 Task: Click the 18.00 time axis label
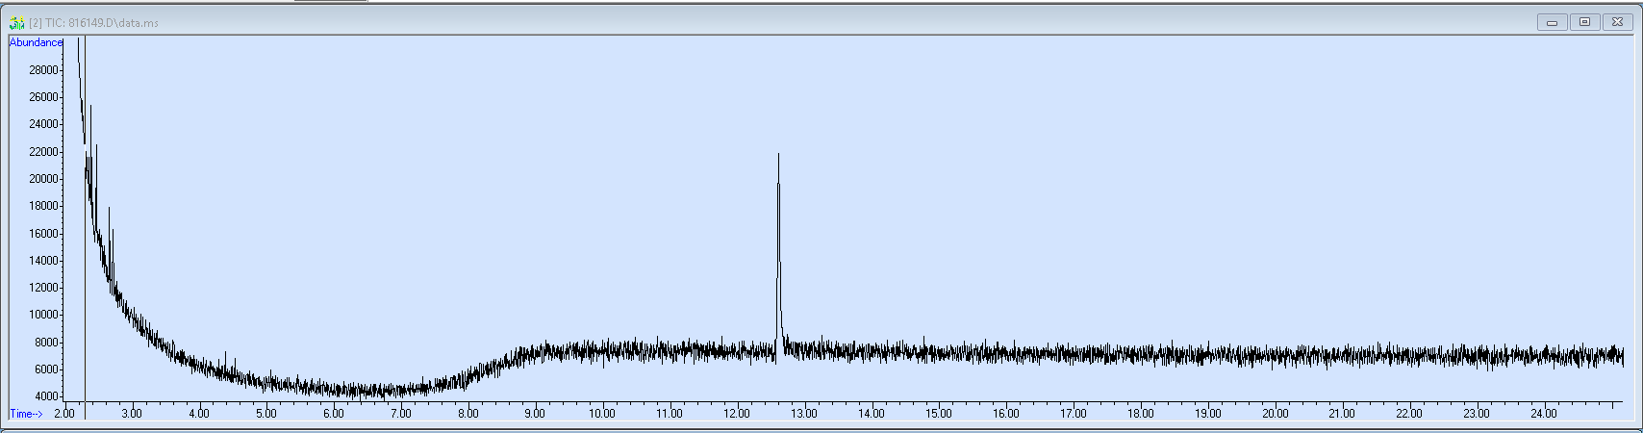coord(1140,414)
